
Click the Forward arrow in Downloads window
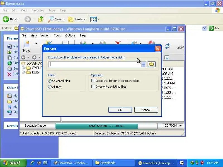point(28,19)
